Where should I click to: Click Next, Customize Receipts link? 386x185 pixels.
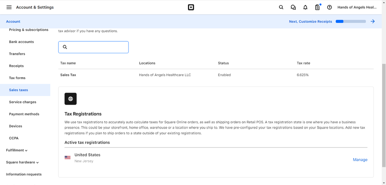[x=310, y=22]
